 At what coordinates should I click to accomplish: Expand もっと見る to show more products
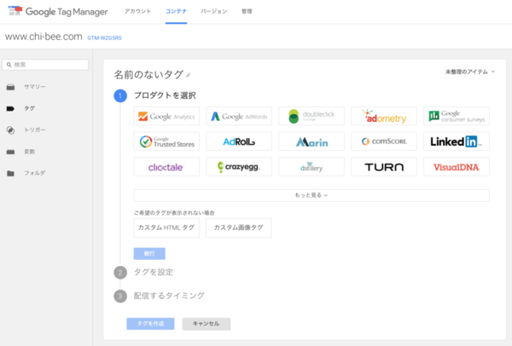(311, 195)
